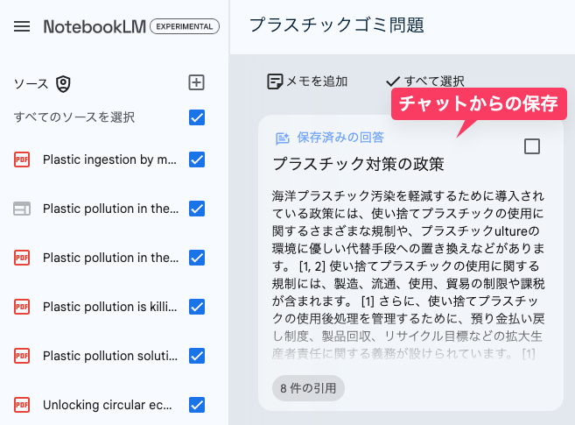Click the saved response icon on note

pyautogui.click(x=282, y=138)
